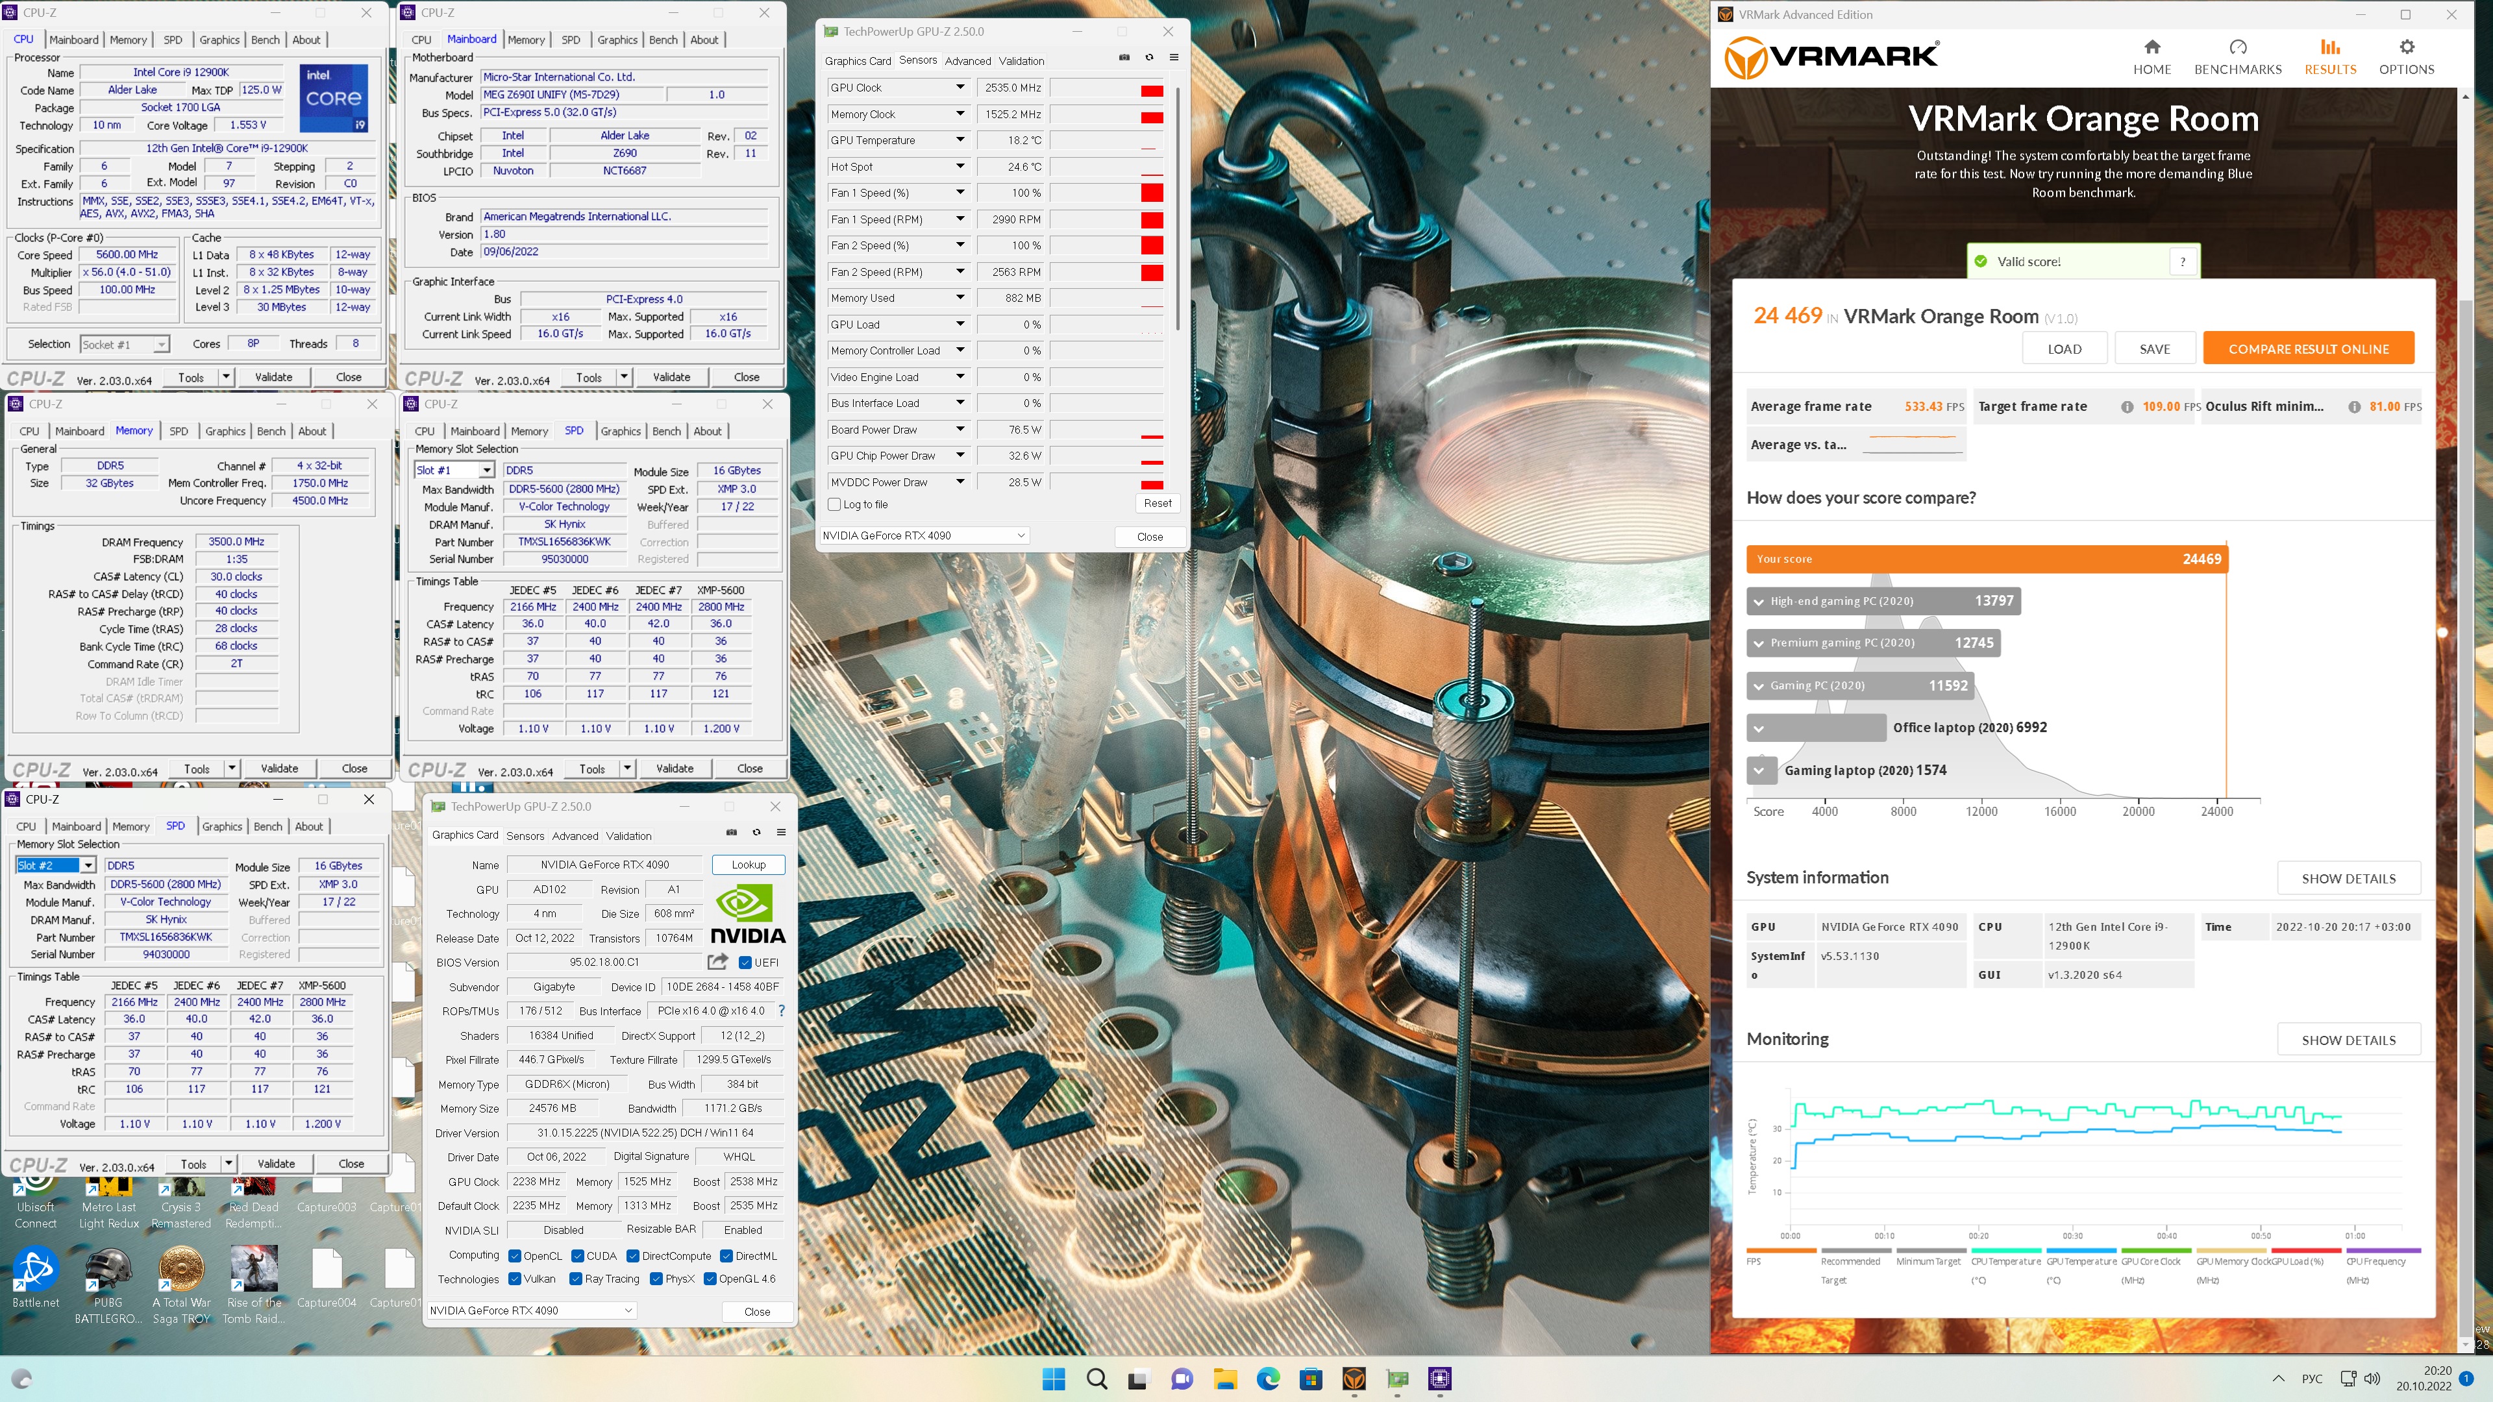Click GPU-Z Graphics Card screenshot camera icon
The image size is (2493, 1402).
click(x=732, y=832)
